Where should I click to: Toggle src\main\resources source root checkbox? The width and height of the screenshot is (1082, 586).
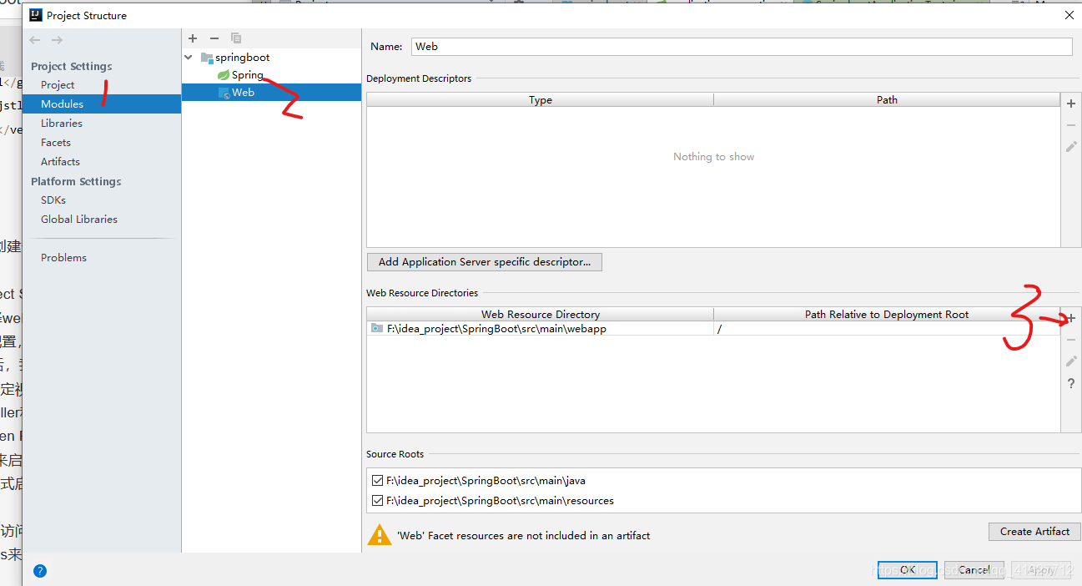tap(378, 501)
